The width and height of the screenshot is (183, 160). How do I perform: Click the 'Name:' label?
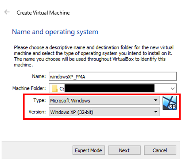[39, 76]
